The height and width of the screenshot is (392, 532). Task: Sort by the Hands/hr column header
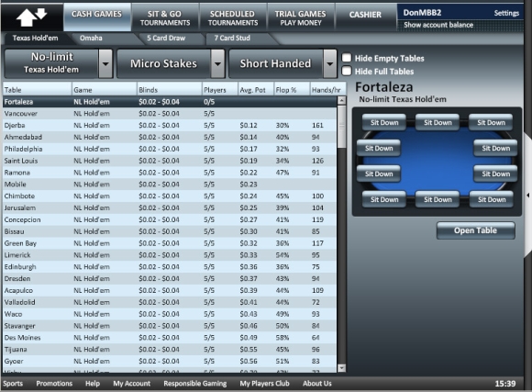(327, 90)
